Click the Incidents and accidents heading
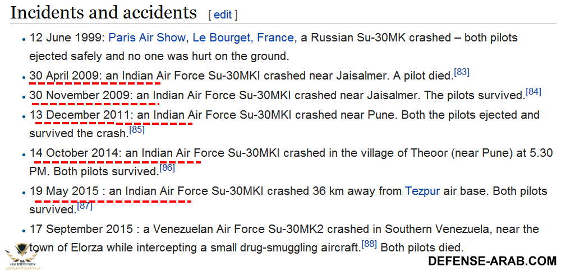The width and height of the screenshot is (561, 271). 104,13
